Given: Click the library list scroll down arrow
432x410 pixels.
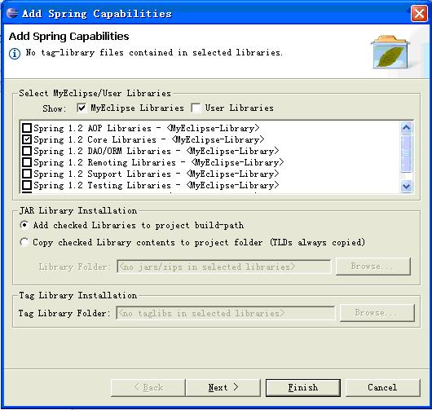Looking at the screenshot, I should tap(407, 187).
